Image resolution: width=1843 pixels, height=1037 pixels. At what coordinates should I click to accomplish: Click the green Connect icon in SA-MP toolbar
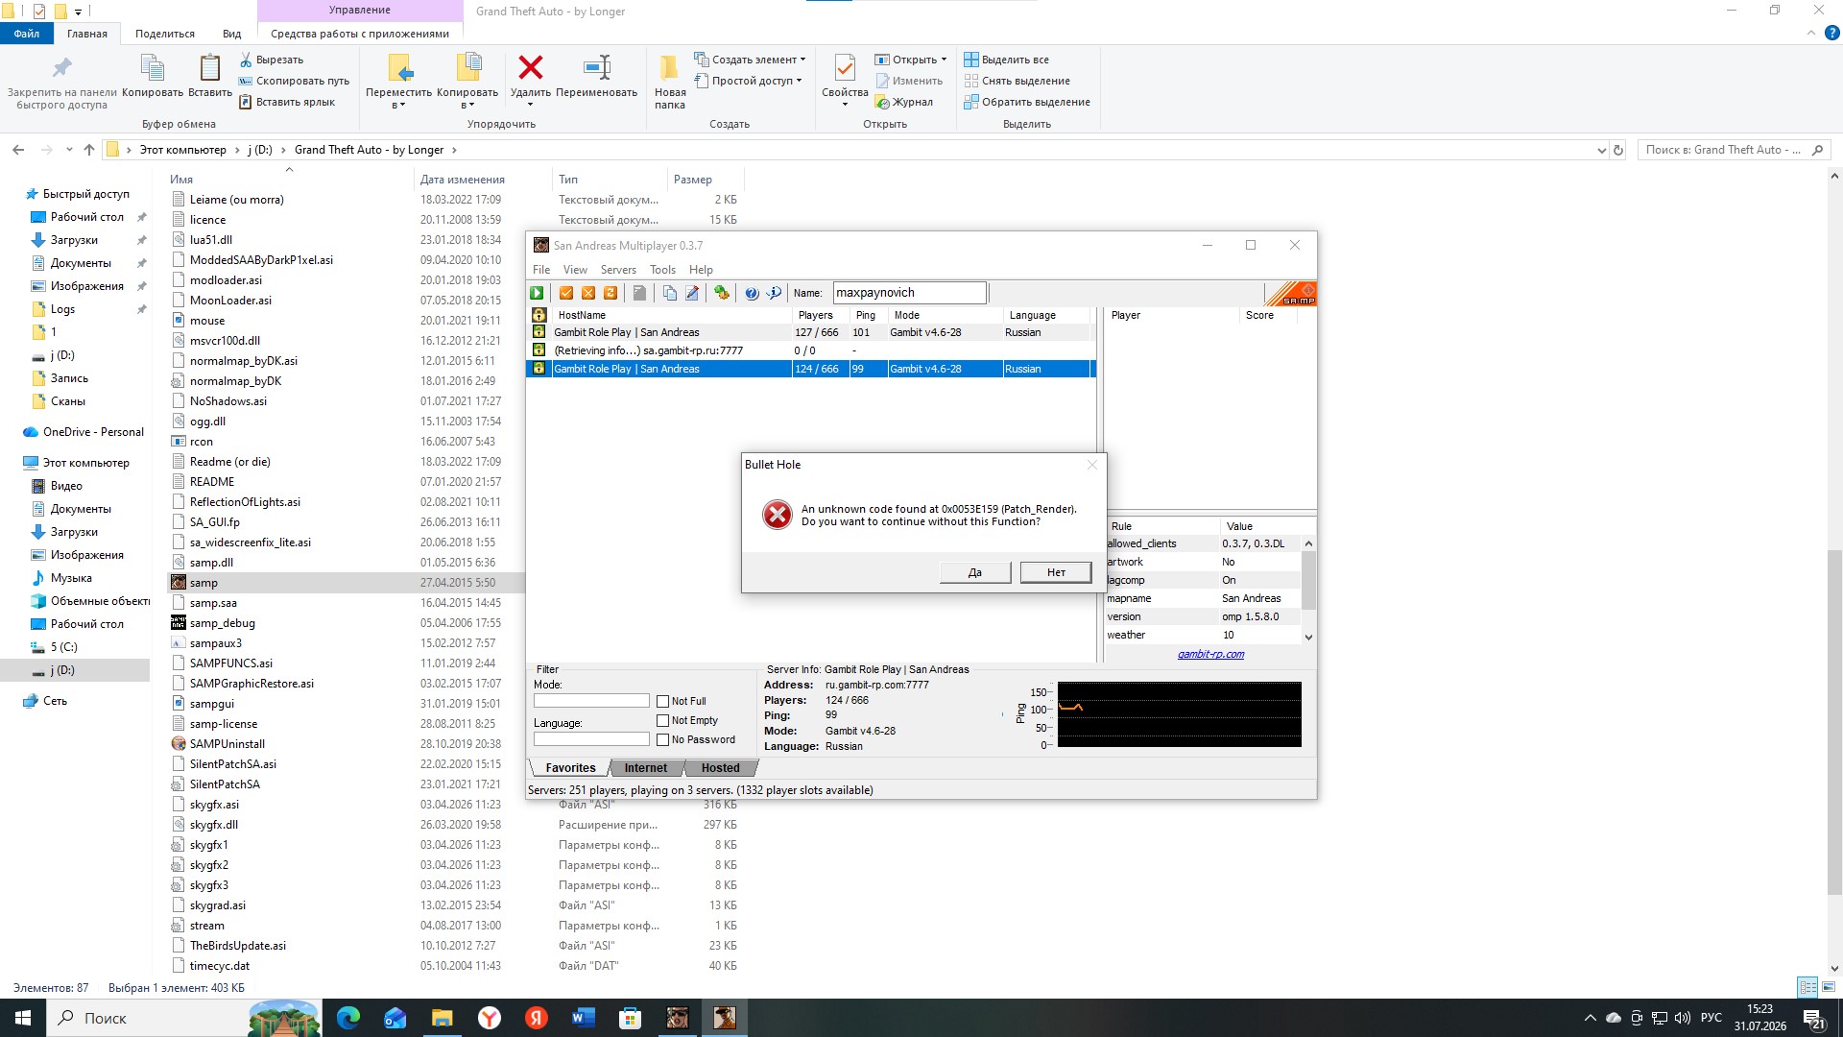click(538, 293)
